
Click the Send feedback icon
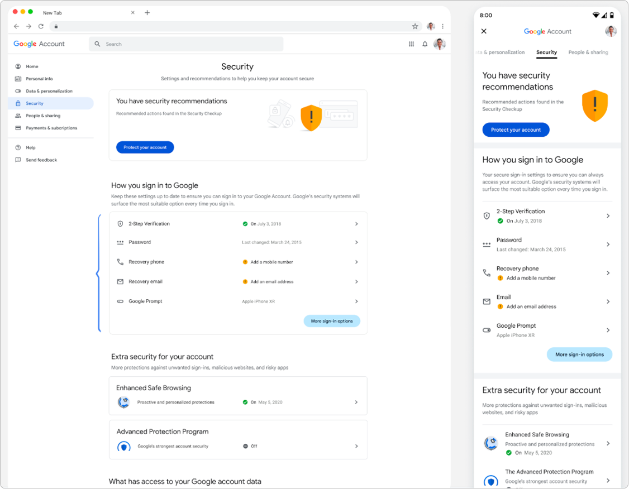point(18,160)
